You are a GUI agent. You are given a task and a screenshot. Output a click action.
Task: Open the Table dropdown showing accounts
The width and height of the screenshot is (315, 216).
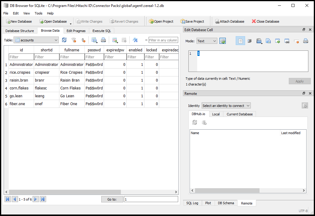pos(36,40)
